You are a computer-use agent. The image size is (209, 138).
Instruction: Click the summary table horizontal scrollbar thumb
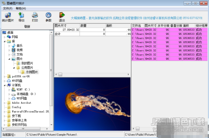60,75
